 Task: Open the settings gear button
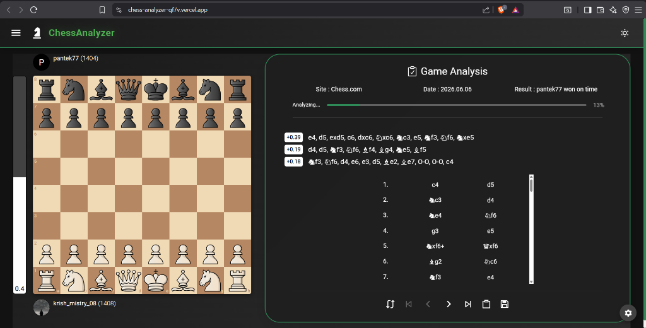628,313
